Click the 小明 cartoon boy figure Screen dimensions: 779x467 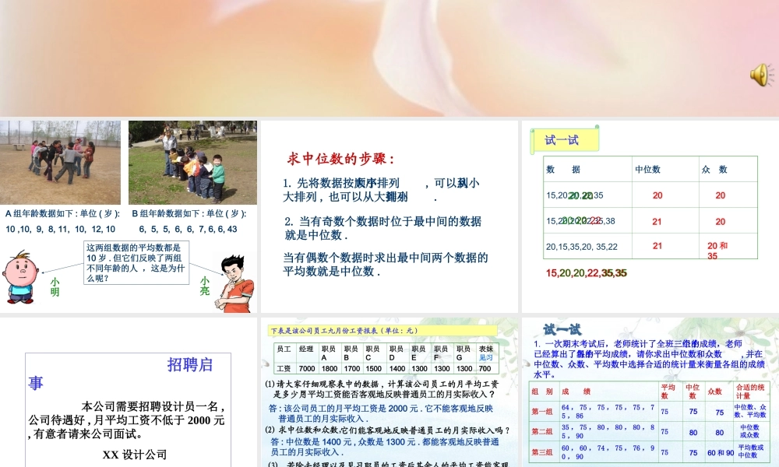(x=20, y=278)
